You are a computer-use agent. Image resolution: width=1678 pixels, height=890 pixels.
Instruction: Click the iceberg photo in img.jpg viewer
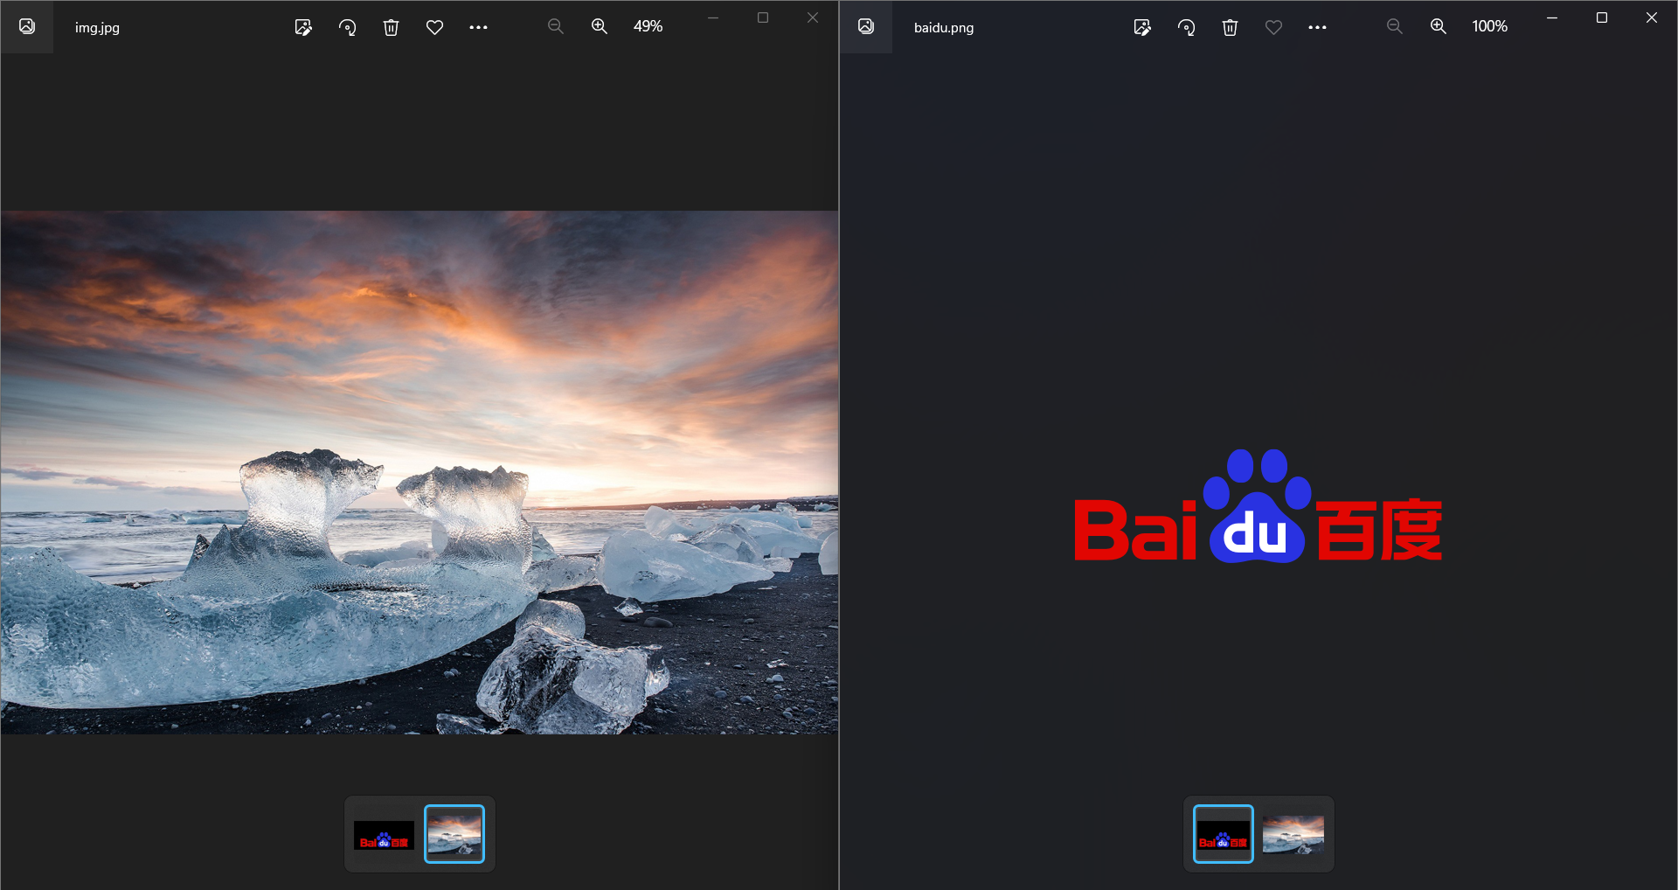point(419,472)
